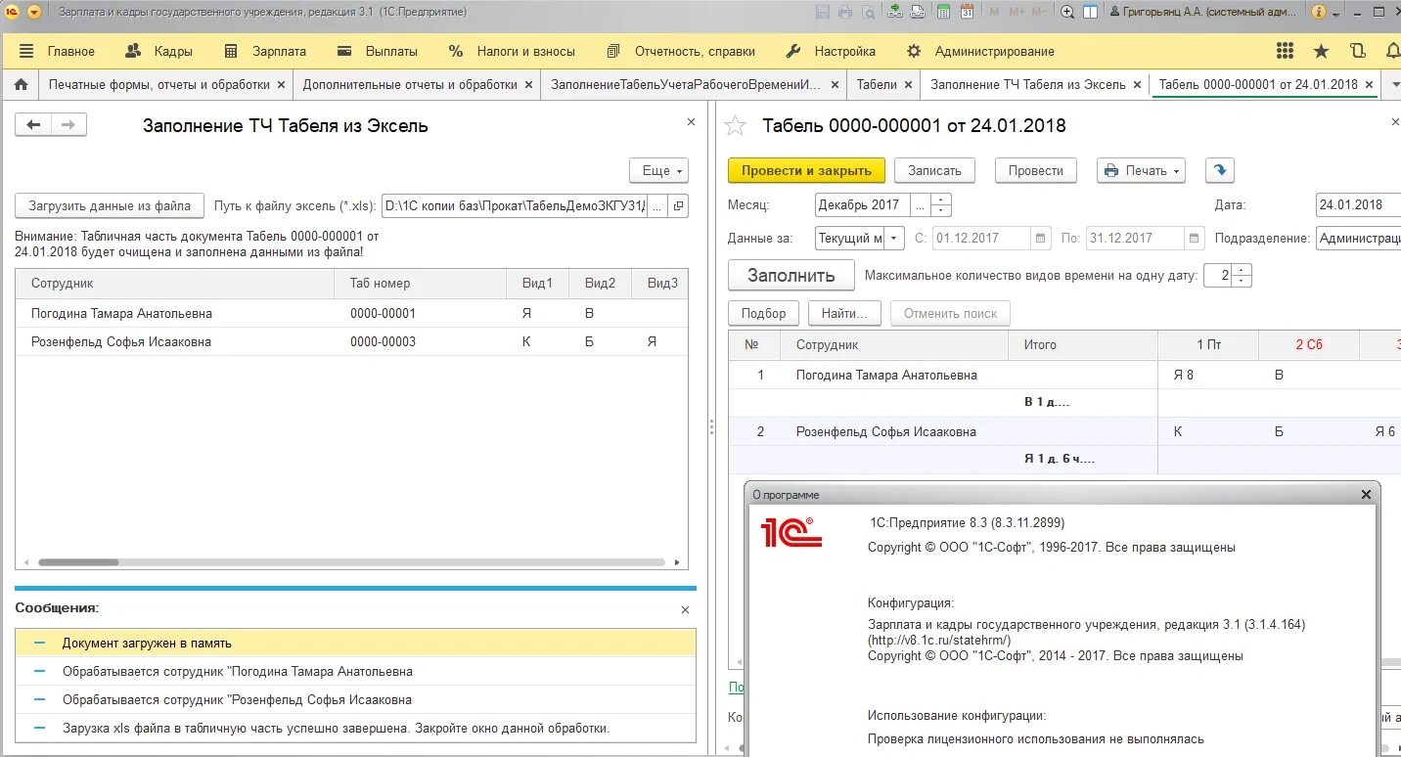Click the Подразделение field
1401x757 pixels.
[x=1358, y=238]
